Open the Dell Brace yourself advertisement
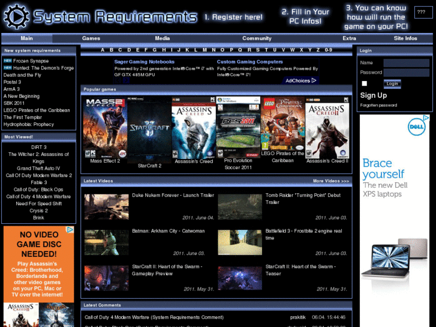The height and width of the screenshot is (327, 436). pyautogui.click(x=395, y=221)
